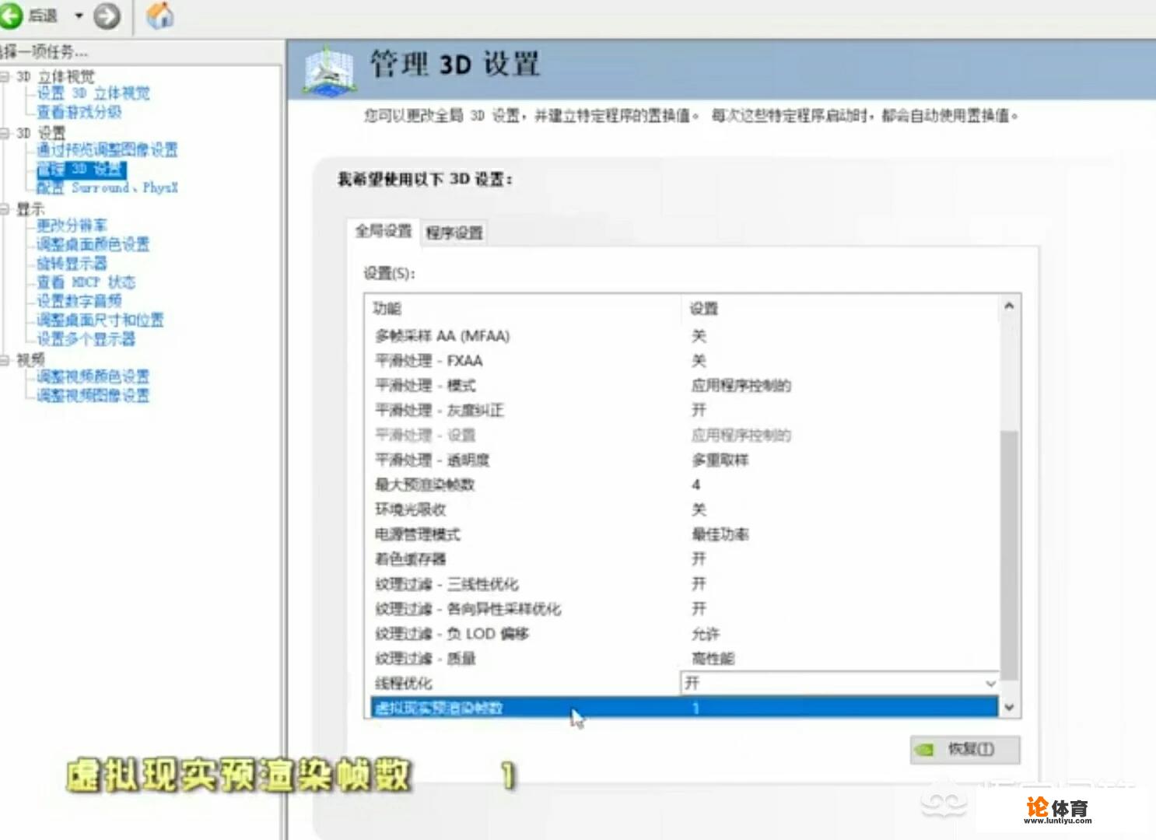This screenshot has height=840, width=1156.
Task: Click the 恢复(I) restore button
Action: [965, 750]
